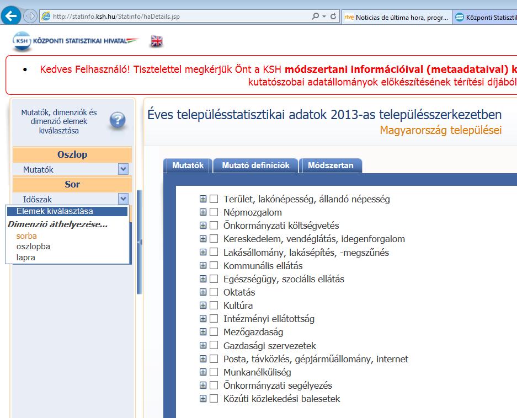Tick the Mezőgazdaság checkbox
This screenshot has height=418, width=517.
click(x=214, y=332)
